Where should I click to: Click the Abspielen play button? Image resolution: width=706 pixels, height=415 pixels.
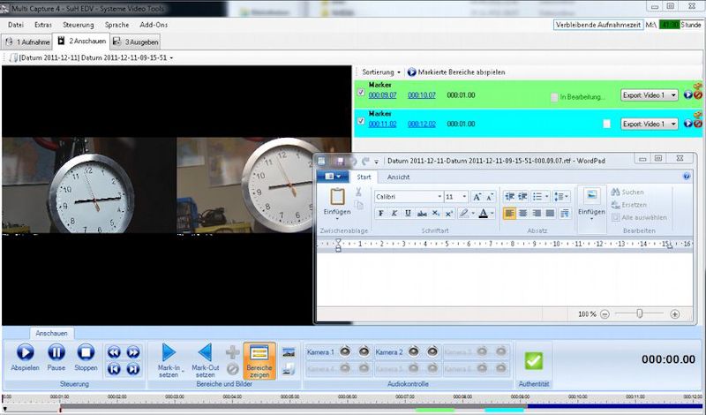(x=24, y=352)
